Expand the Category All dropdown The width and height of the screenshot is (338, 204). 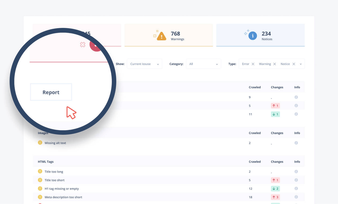[203, 64]
